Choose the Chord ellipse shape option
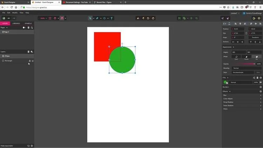Image resolution: width=263 pixels, height=148 pixels. 247,57
